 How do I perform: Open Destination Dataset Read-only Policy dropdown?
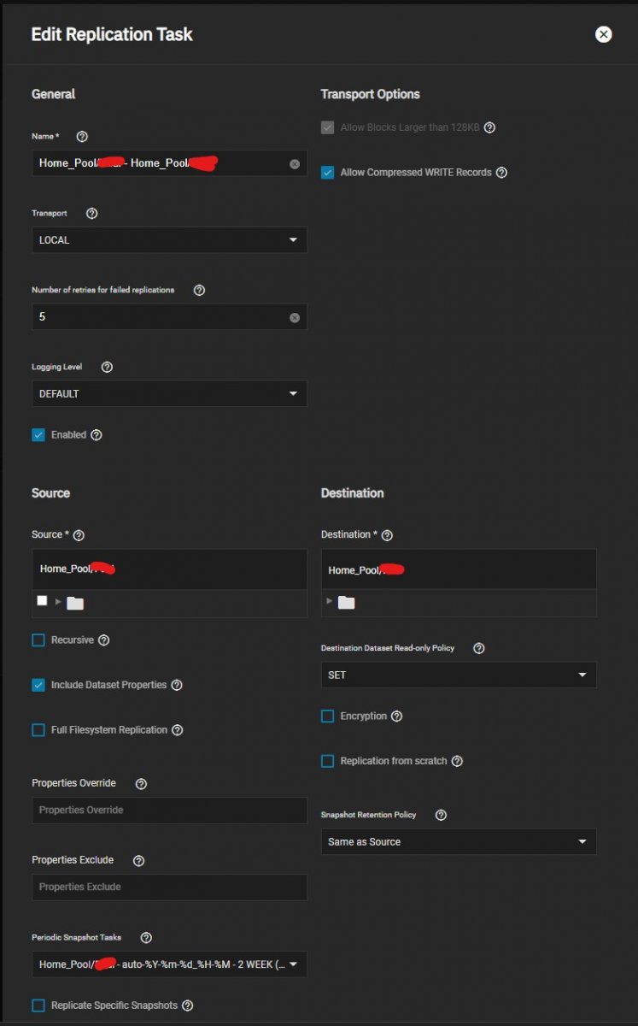[459, 675]
